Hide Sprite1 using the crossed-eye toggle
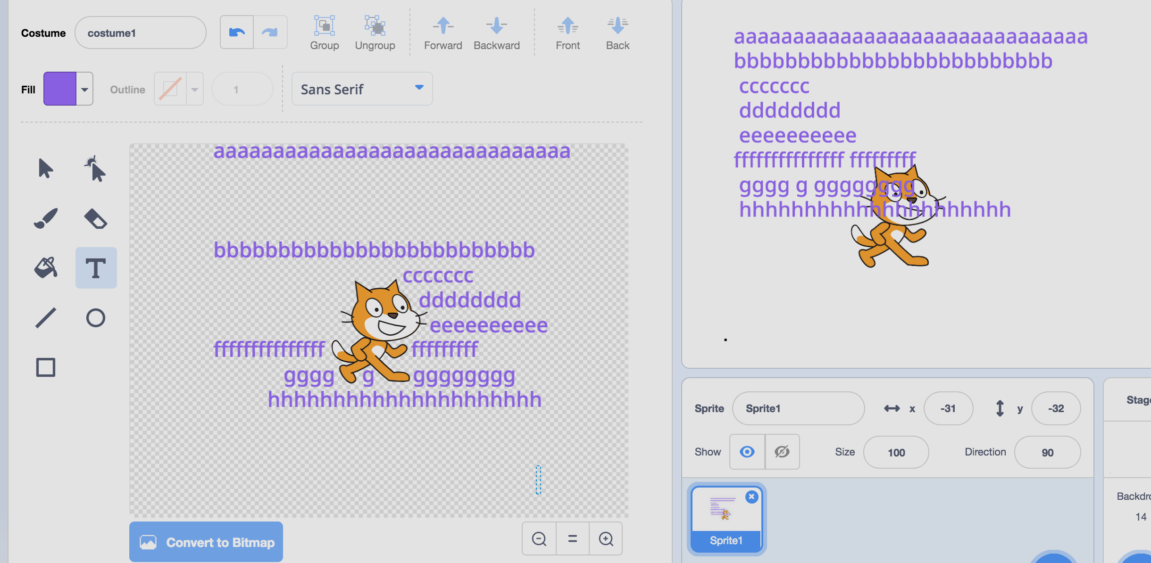The height and width of the screenshot is (563, 1151). pyautogui.click(x=781, y=452)
